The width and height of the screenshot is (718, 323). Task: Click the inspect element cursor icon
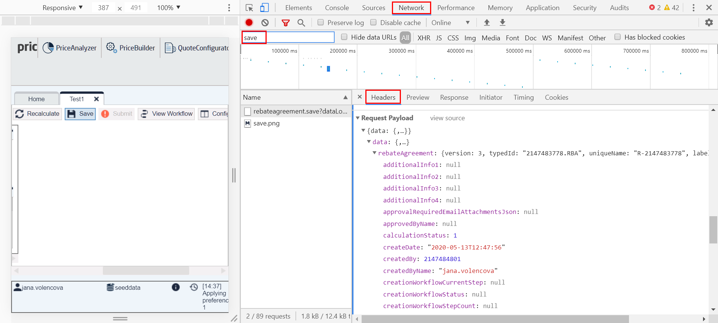point(249,8)
